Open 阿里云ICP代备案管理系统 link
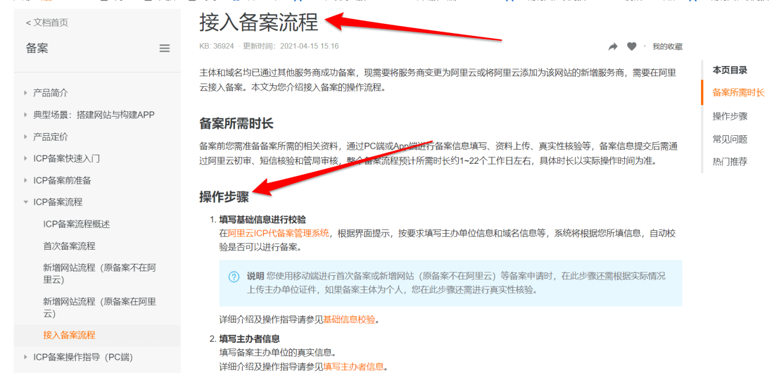 (x=279, y=233)
